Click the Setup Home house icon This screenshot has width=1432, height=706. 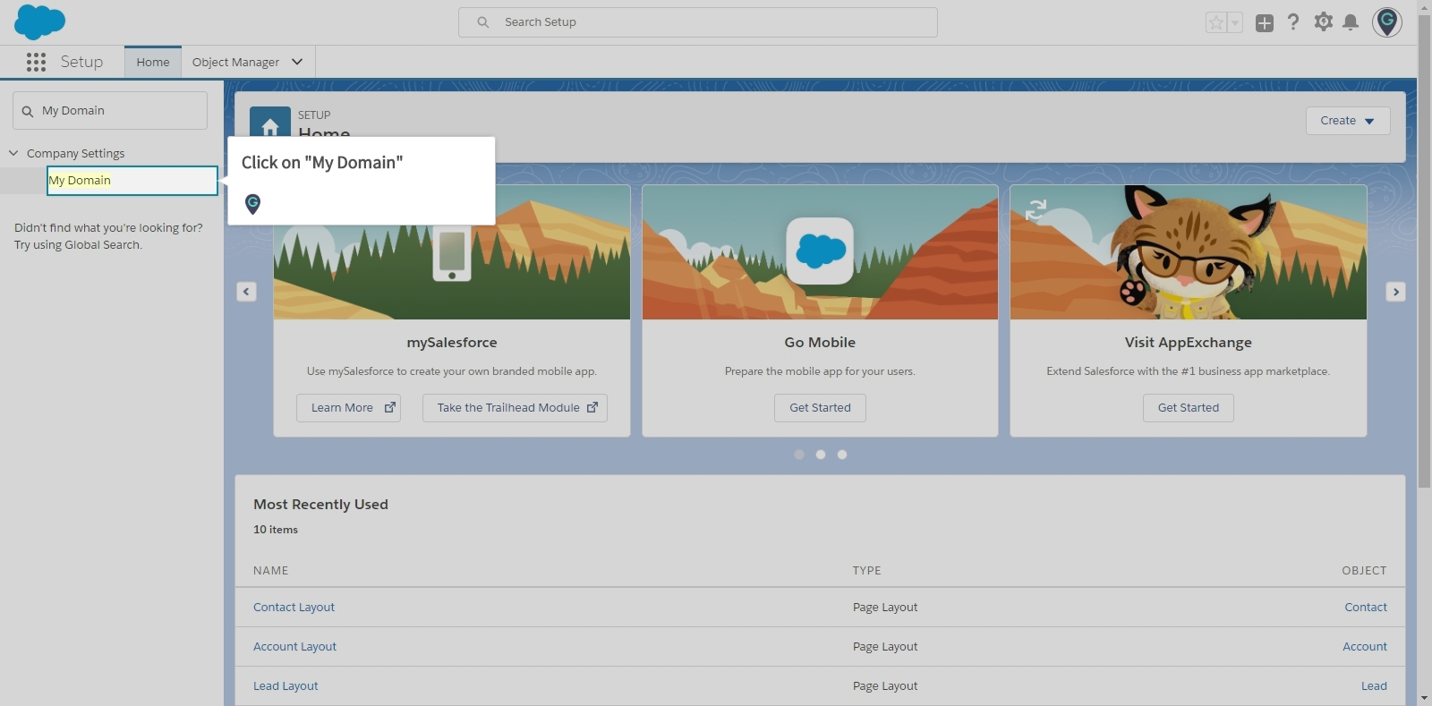click(270, 125)
